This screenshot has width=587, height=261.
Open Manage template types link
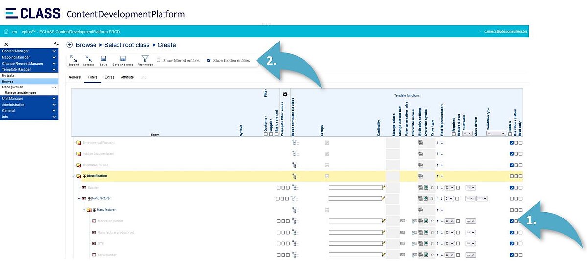click(x=20, y=92)
